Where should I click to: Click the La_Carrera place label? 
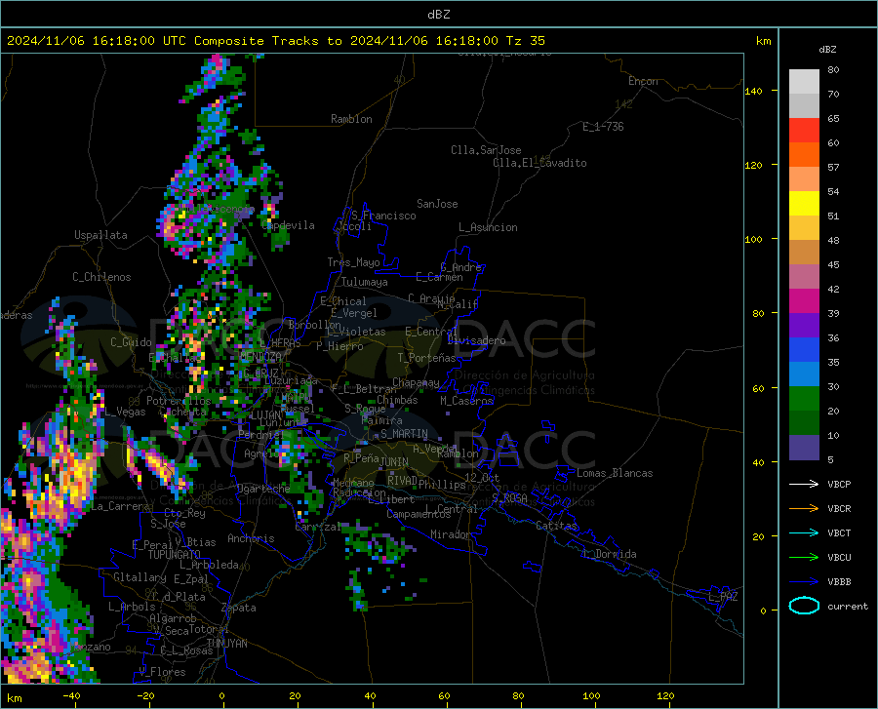click(120, 506)
